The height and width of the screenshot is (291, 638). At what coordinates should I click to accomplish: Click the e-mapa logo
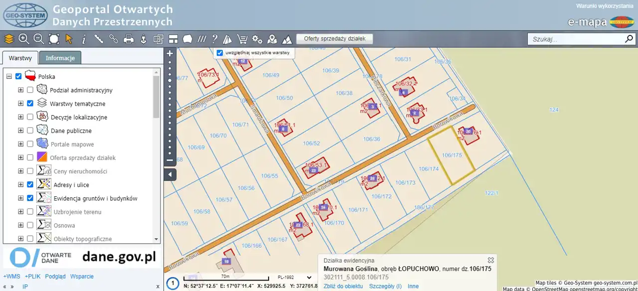pyautogui.click(x=601, y=22)
